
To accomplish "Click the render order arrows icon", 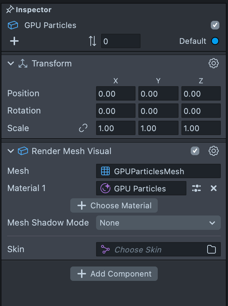I will point(92,41).
